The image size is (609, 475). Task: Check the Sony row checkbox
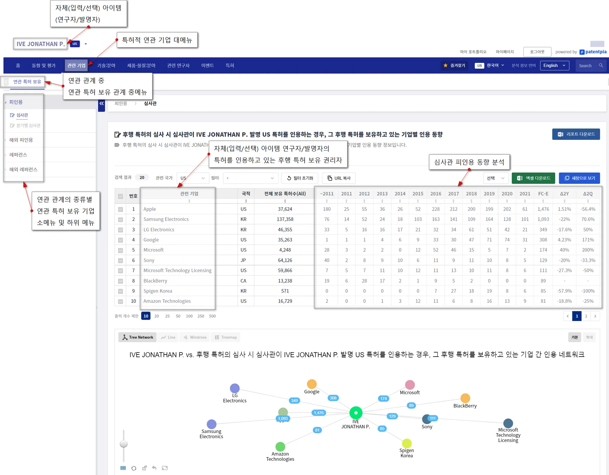tap(120, 261)
